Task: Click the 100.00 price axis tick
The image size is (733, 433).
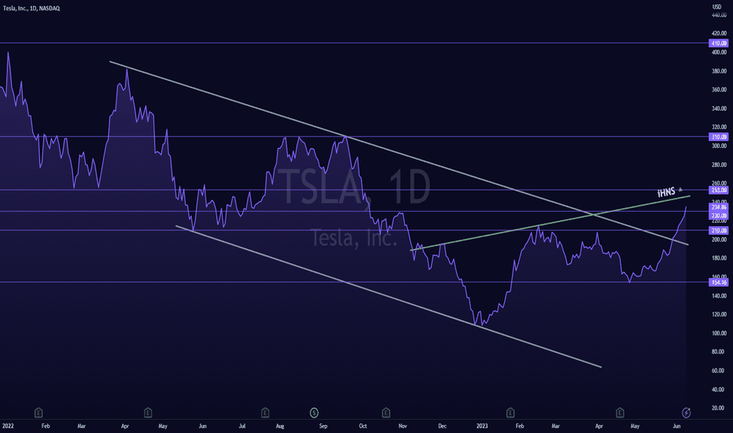Action: (719, 333)
